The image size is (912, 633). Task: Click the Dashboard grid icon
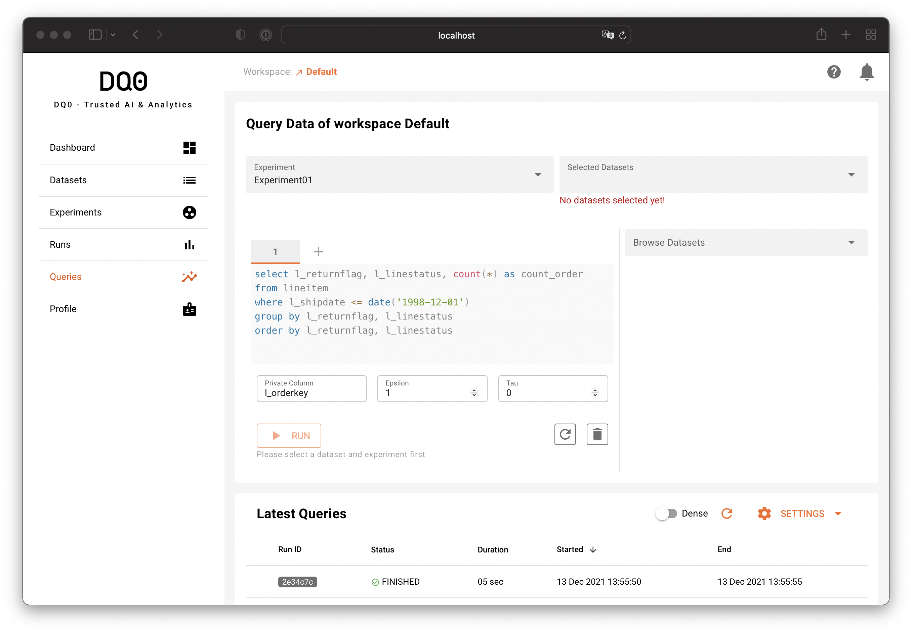tap(190, 148)
